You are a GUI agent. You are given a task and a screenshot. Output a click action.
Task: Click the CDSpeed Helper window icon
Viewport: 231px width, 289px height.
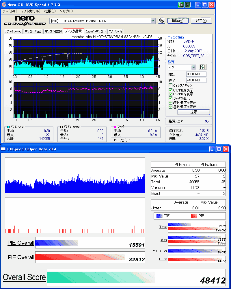tap(3, 149)
